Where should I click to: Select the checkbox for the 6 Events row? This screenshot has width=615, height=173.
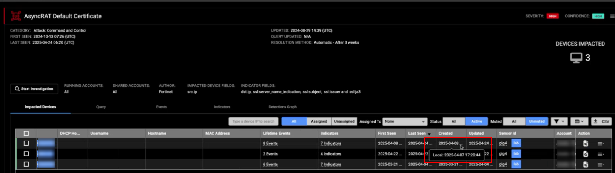pos(26,164)
